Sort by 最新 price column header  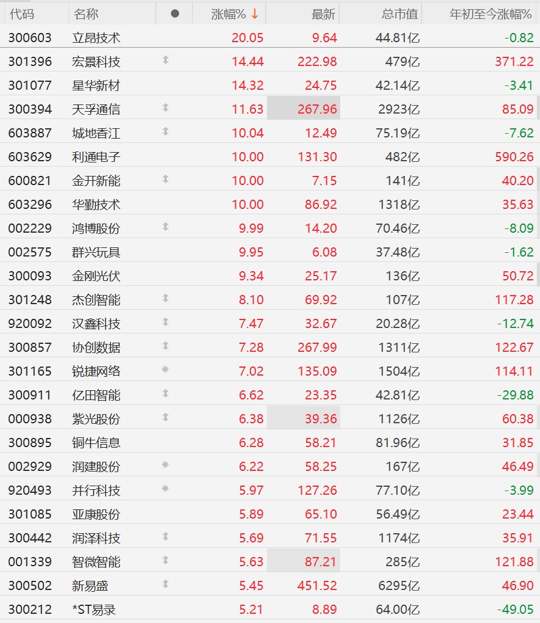click(x=323, y=14)
